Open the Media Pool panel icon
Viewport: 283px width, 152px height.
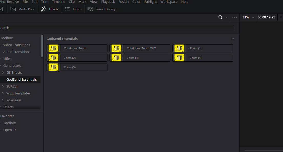tap(13, 9)
